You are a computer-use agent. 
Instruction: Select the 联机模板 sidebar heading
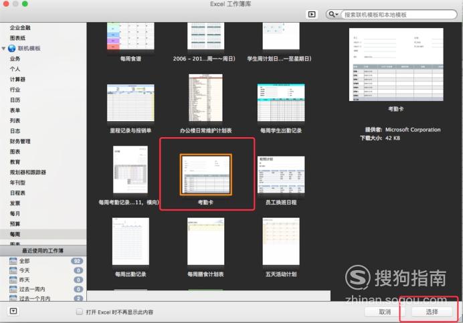[29, 48]
